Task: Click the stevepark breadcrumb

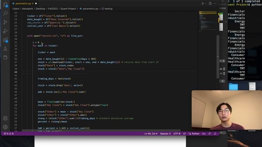Action: 27,9
